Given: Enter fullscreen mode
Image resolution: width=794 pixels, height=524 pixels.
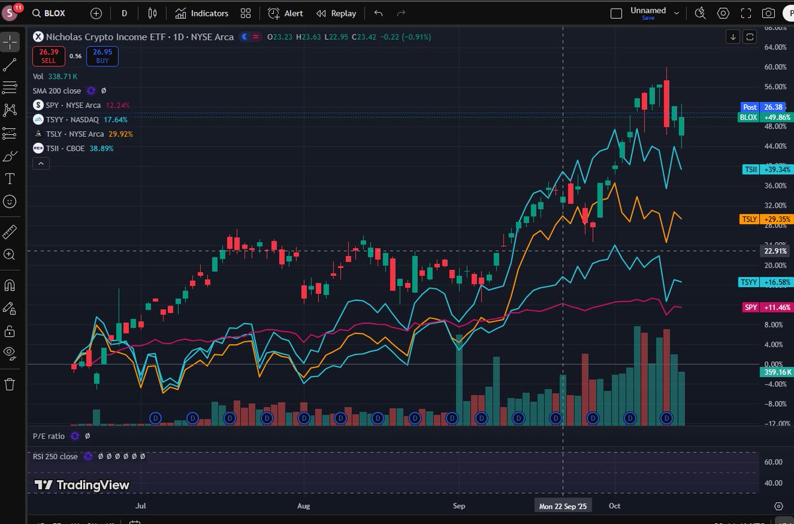Looking at the screenshot, I should pyautogui.click(x=746, y=13).
